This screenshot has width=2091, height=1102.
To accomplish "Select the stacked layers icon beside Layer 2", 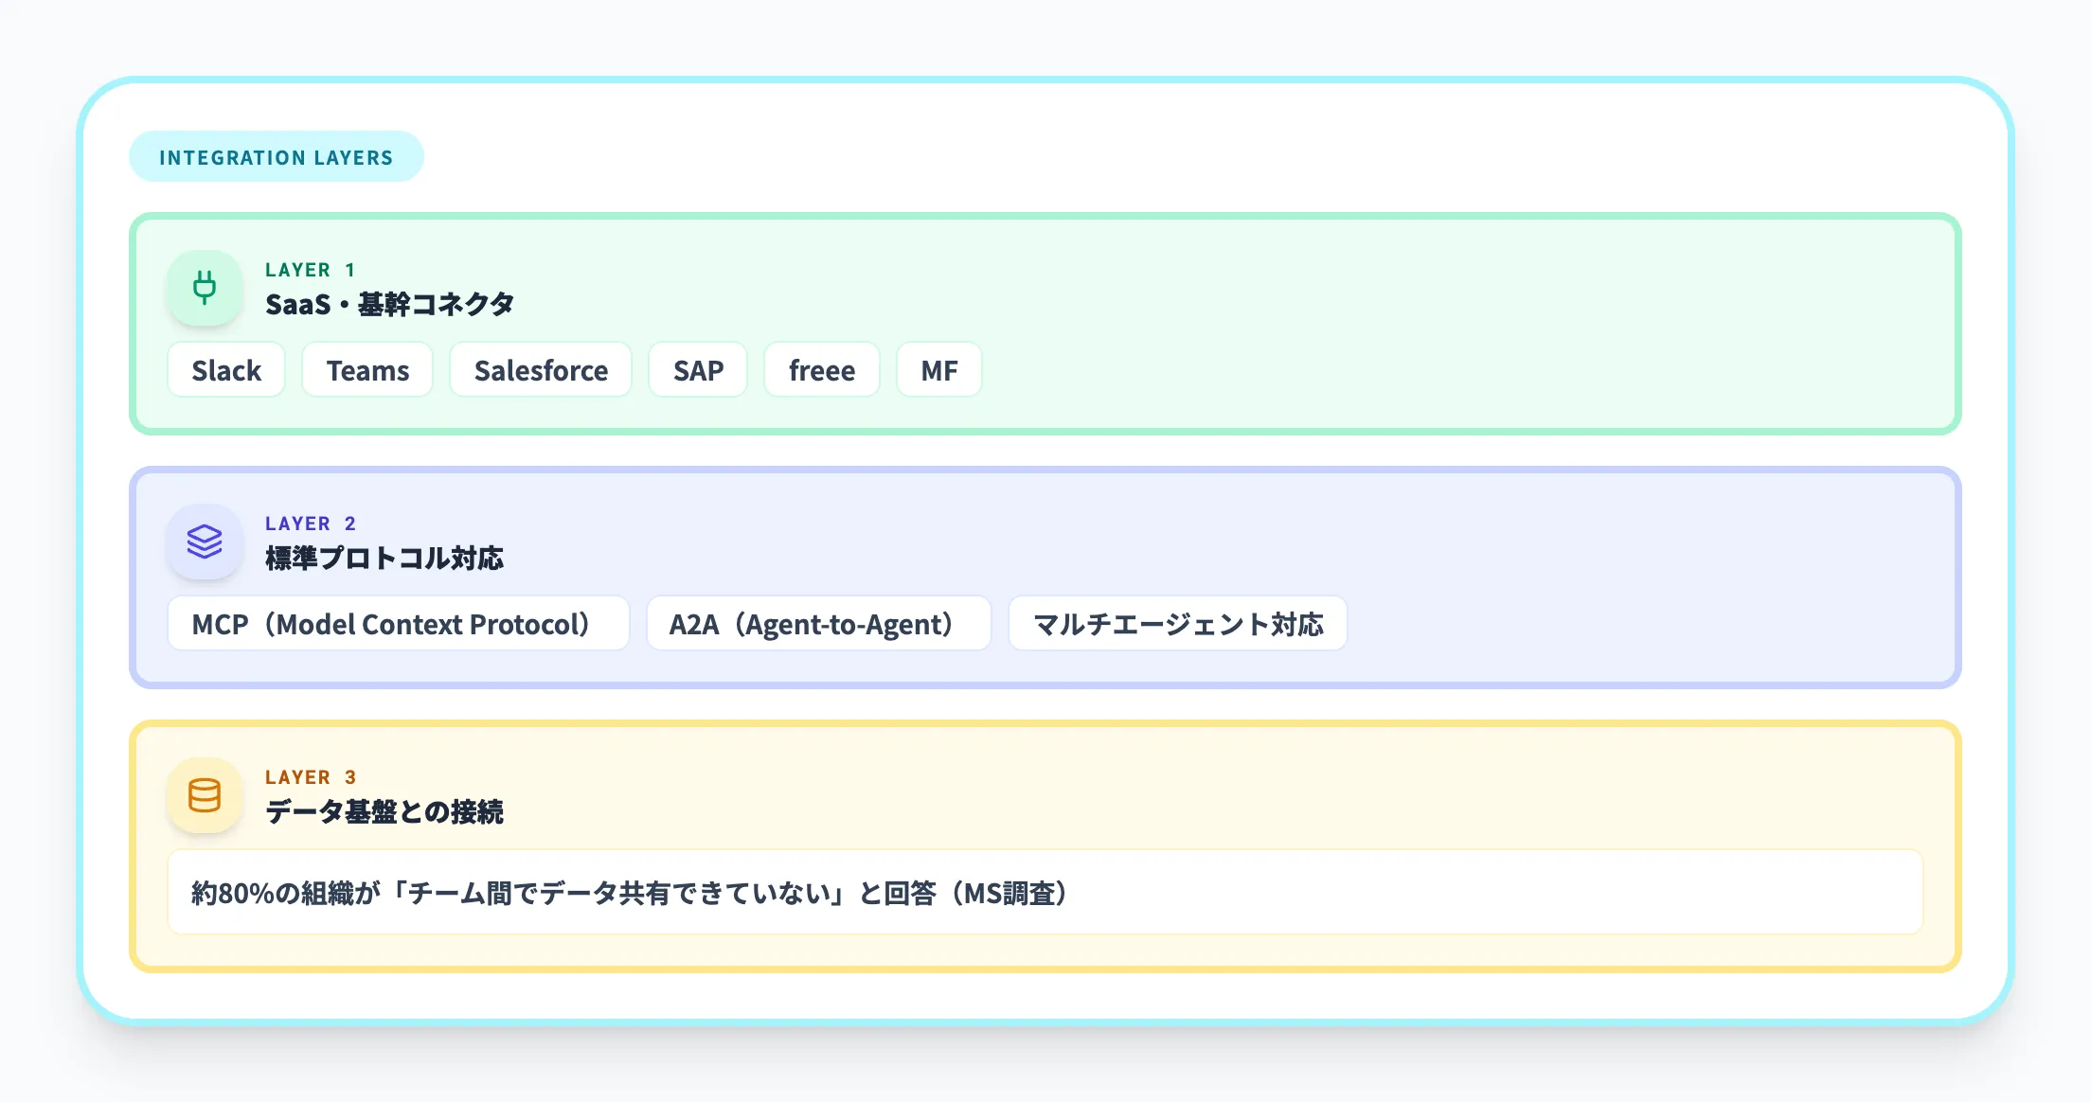I will pos(205,542).
